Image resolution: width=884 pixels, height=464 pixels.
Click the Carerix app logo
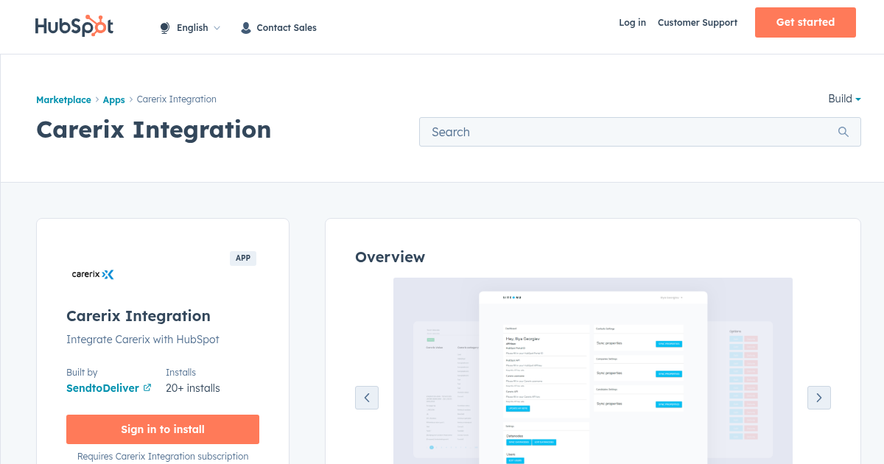click(93, 274)
